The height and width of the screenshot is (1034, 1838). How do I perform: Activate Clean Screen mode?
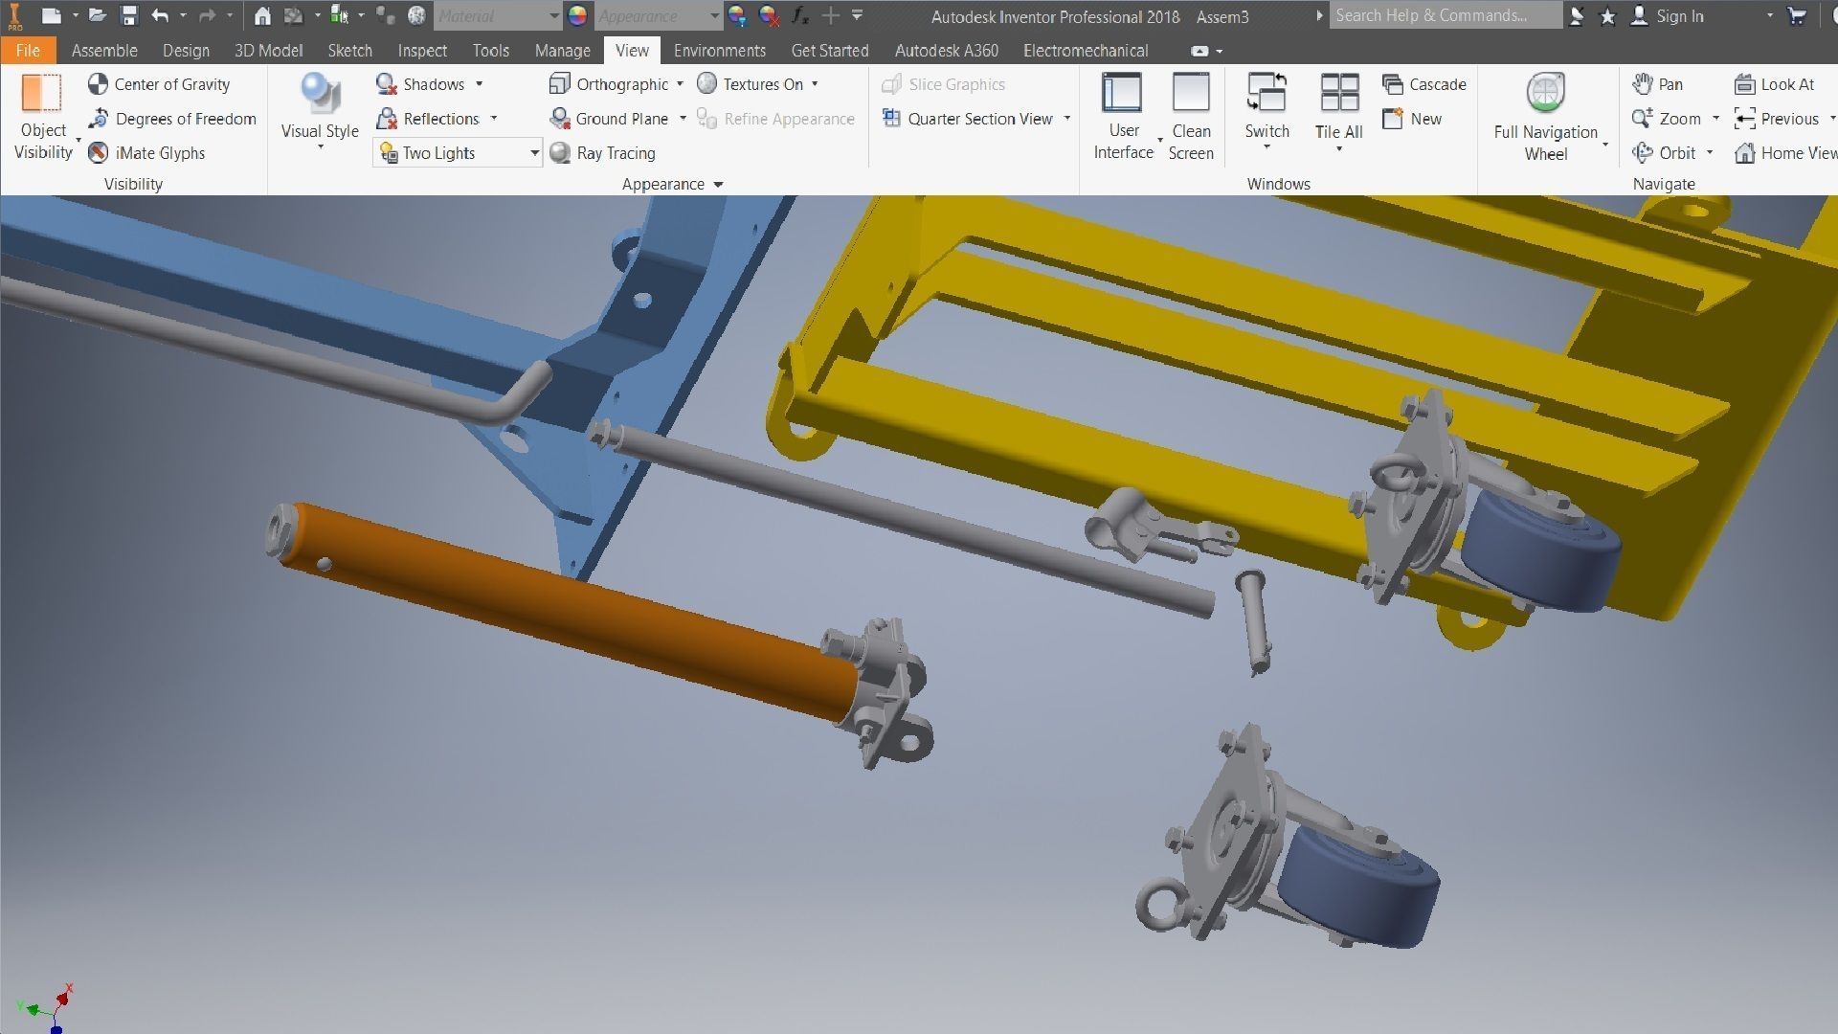pyautogui.click(x=1191, y=117)
